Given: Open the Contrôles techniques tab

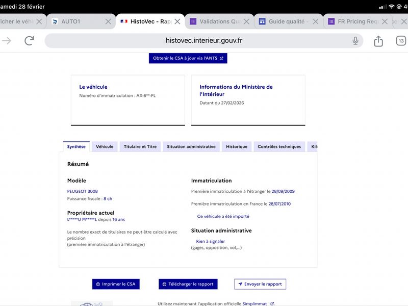Looking at the screenshot, I should 279,147.
